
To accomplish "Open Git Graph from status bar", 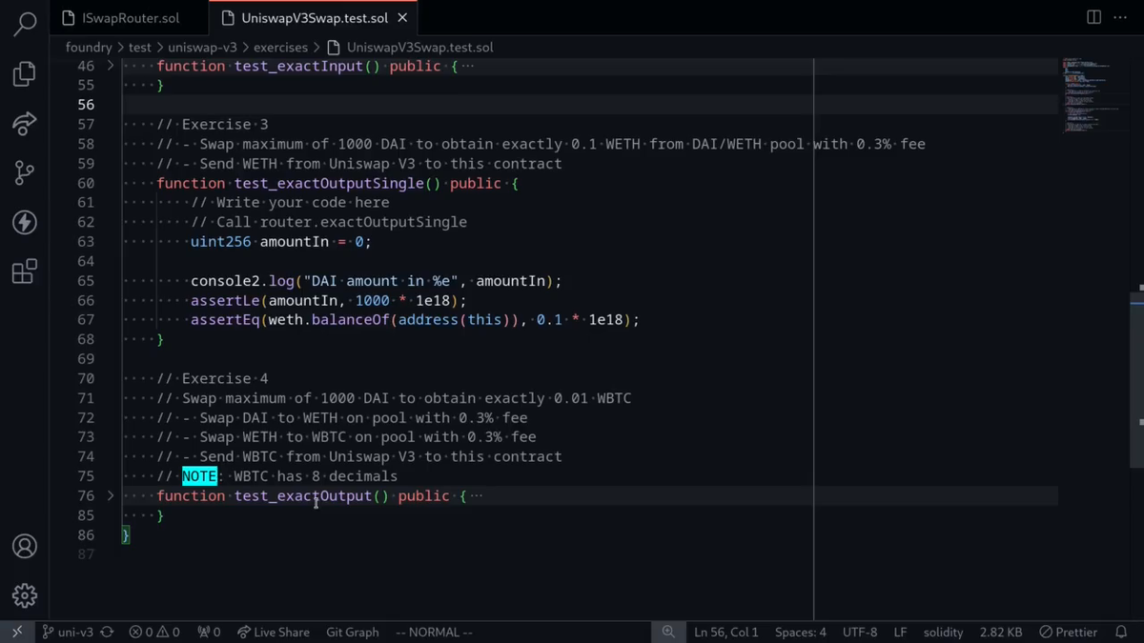I will pyautogui.click(x=352, y=632).
